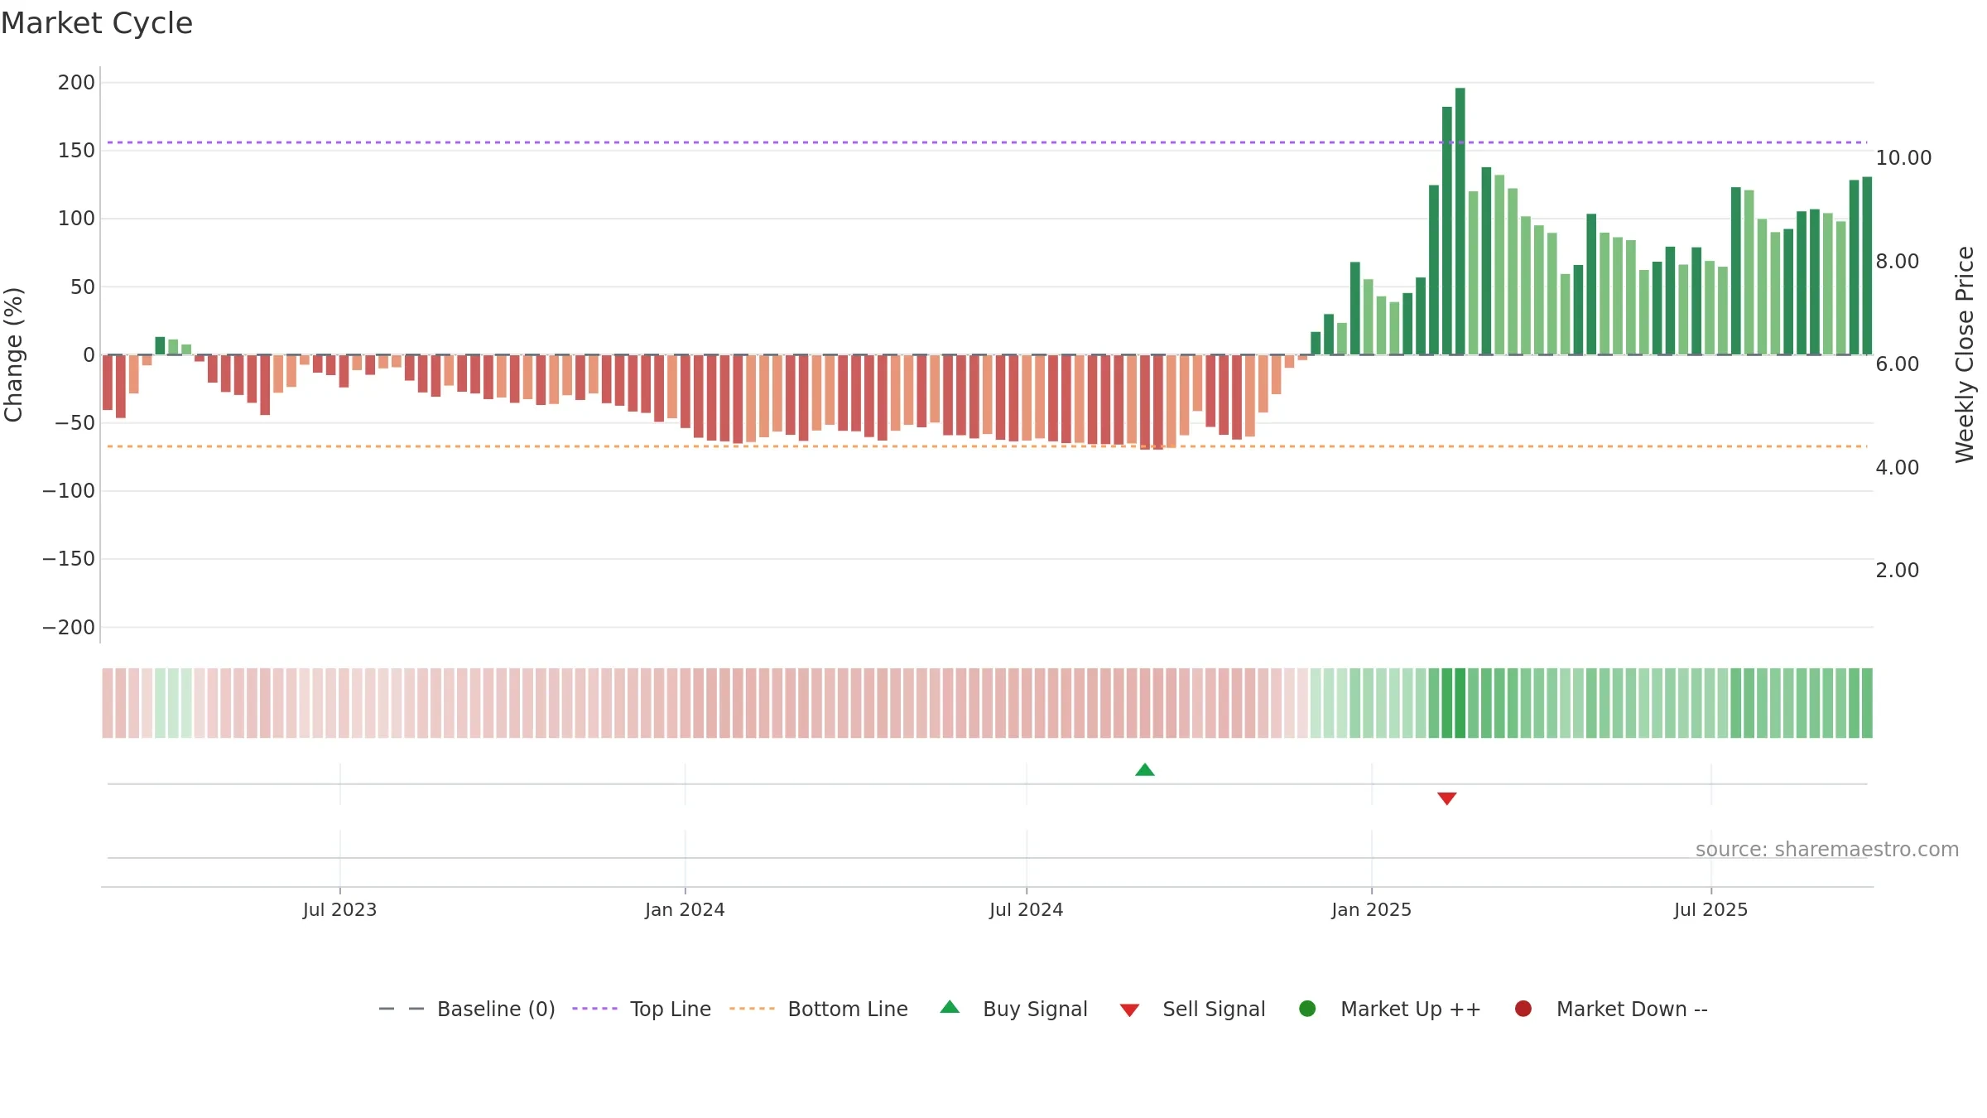The height and width of the screenshot is (1118, 1987).
Task: Click the red triangle icon in legend
Action: [1129, 1010]
